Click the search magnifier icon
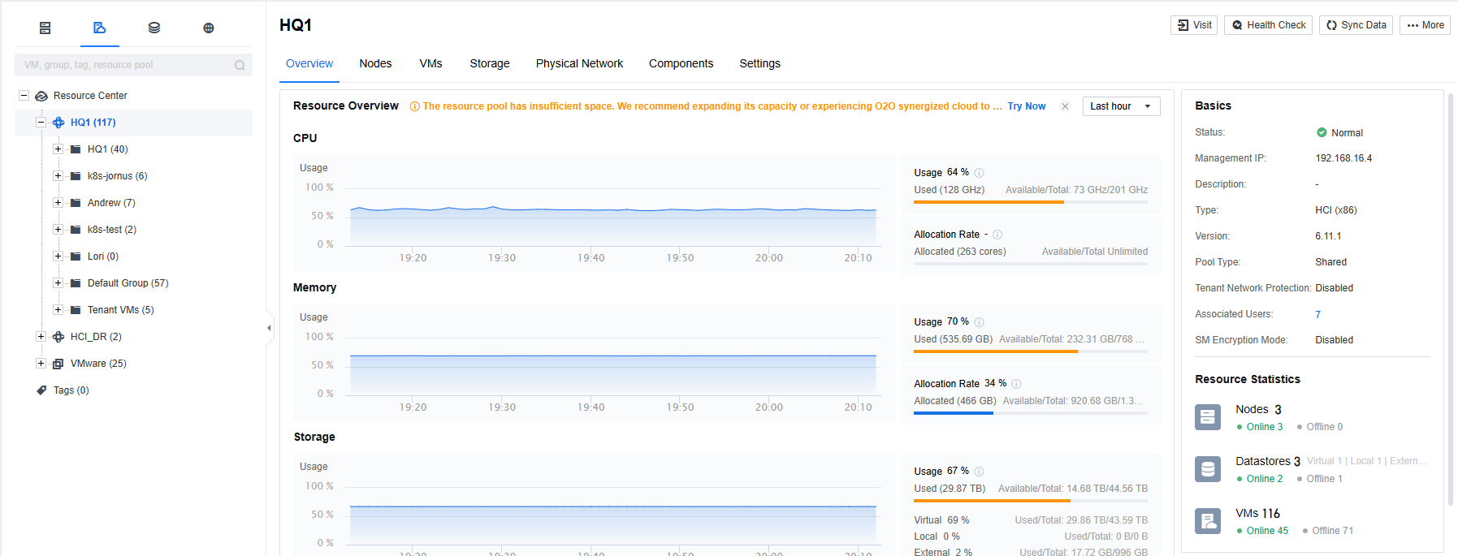Image resolution: width=1458 pixels, height=556 pixels. pos(240,65)
